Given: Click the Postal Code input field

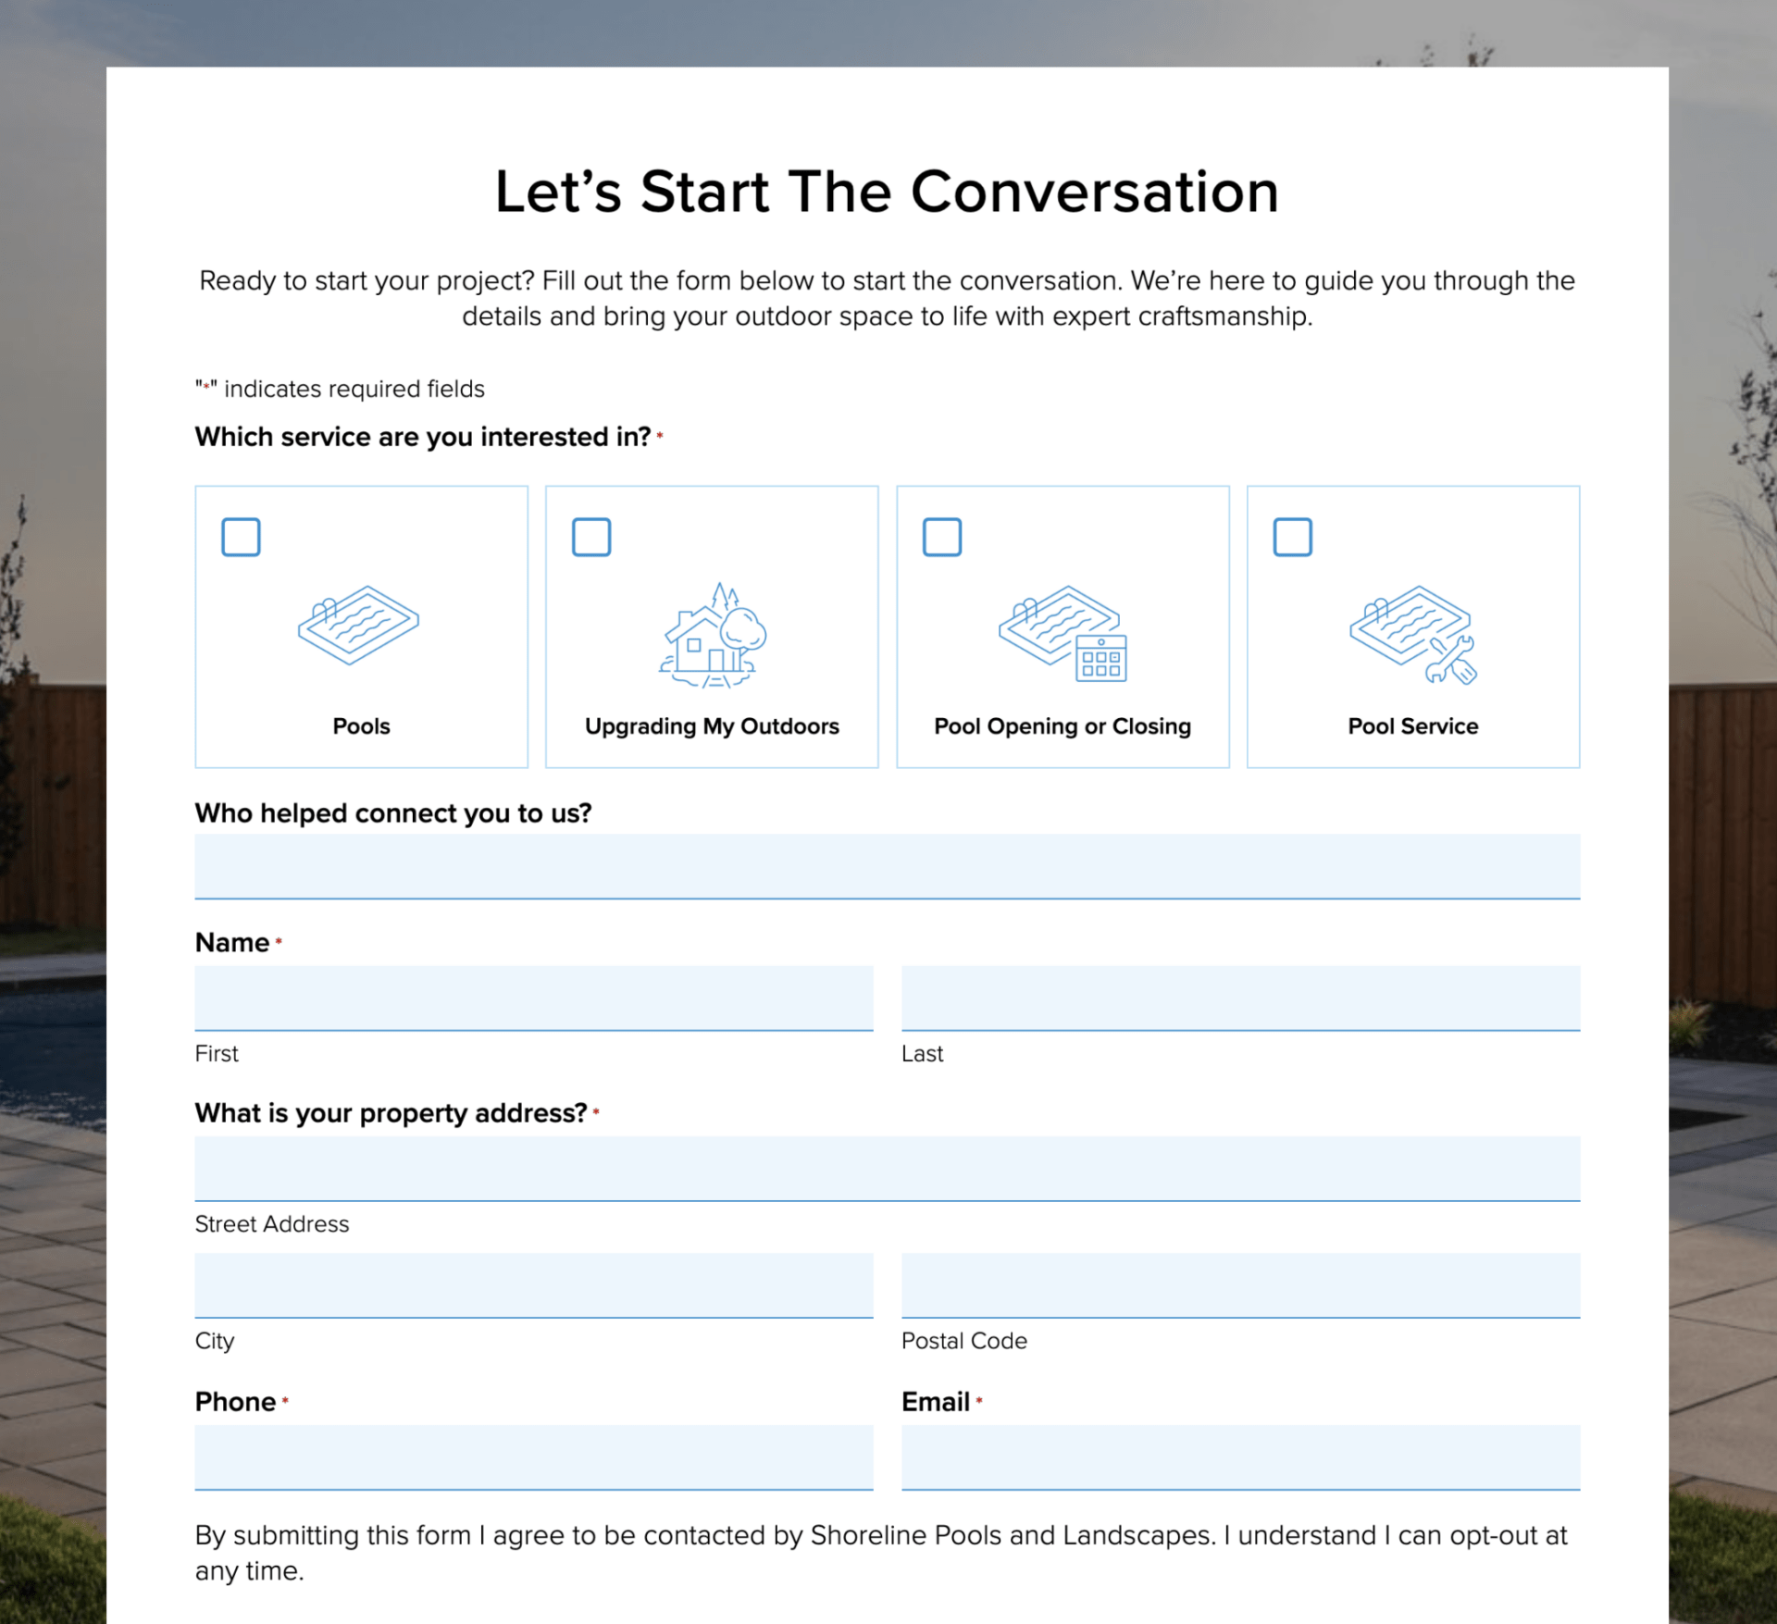Looking at the screenshot, I should coord(1240,1284).
